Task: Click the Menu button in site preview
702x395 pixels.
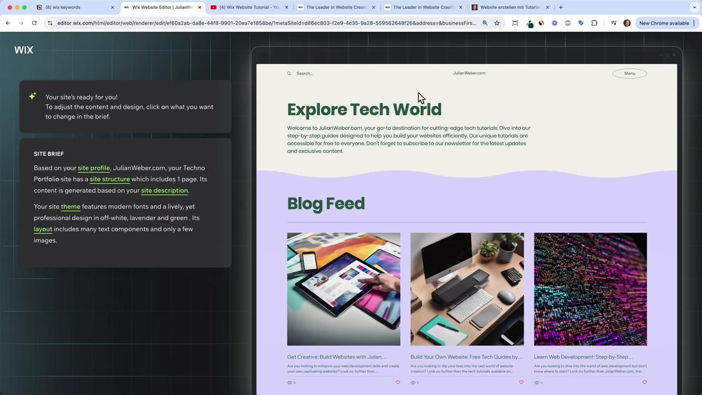Action: 630,74
